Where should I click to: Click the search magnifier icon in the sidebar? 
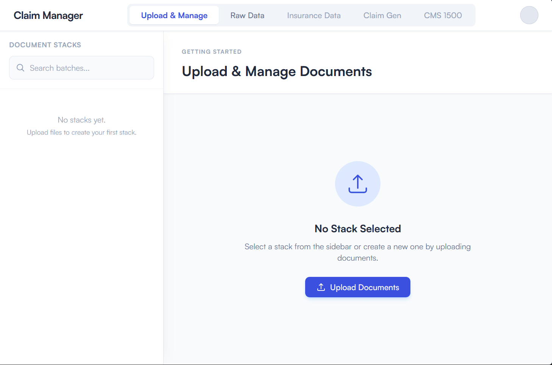coord(20,67)
